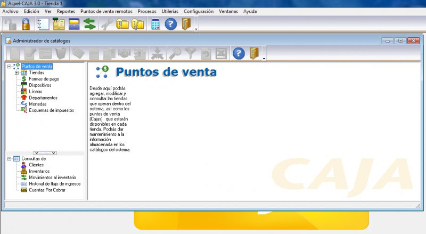The width and height of the screenshot is (426, 234).
Task: Open the Archivo menu
Action: coord(10,11)
